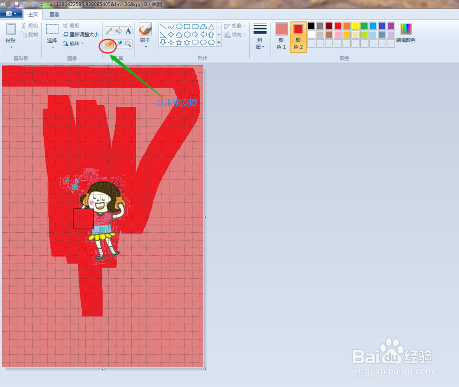Choose the Cloud callout shape
Viewport: 459px width, 387px height.
tap(211, 42)
